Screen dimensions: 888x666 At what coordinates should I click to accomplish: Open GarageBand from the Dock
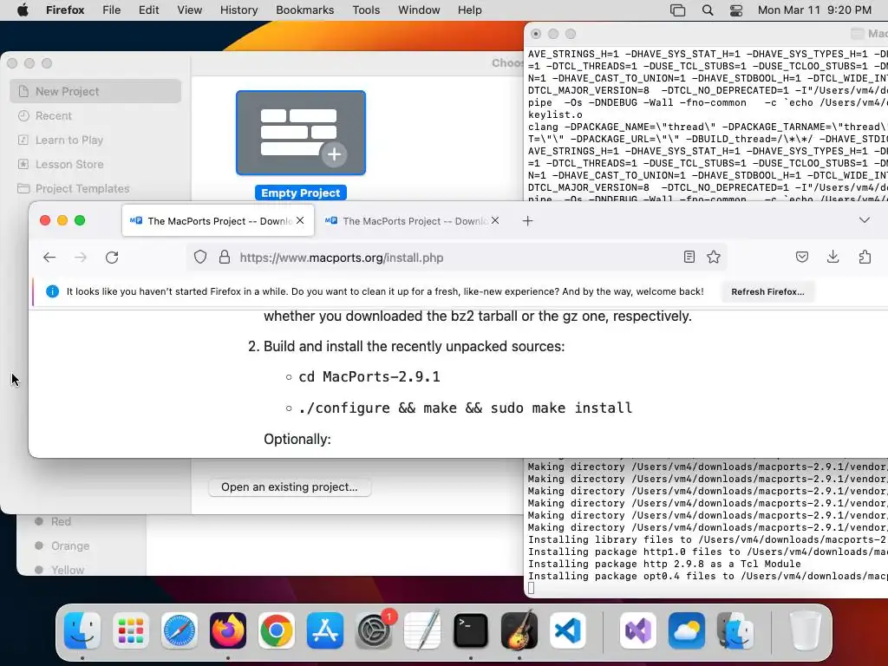coord(519,630)
